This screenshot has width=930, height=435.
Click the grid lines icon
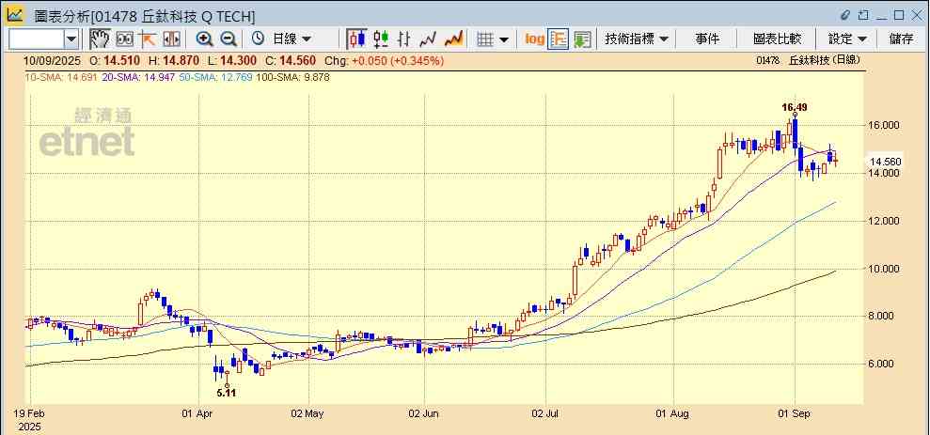click(x=486, y=39)
